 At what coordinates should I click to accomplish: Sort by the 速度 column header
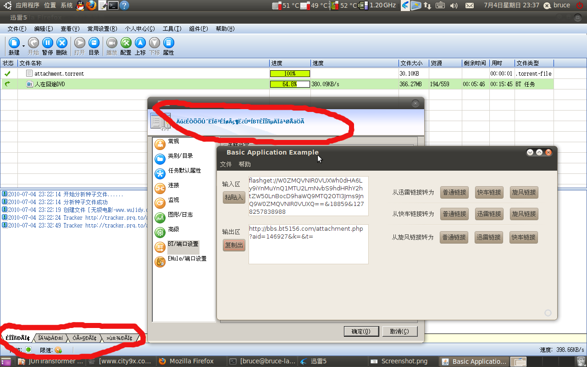coord(354,63)
